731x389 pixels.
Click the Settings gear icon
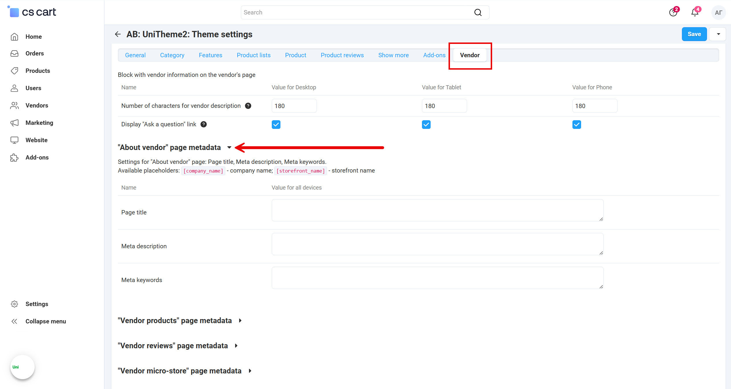pos(14,304)
